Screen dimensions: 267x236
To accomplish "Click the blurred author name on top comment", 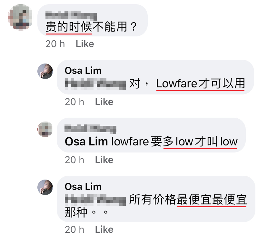I will click(71, 15).
